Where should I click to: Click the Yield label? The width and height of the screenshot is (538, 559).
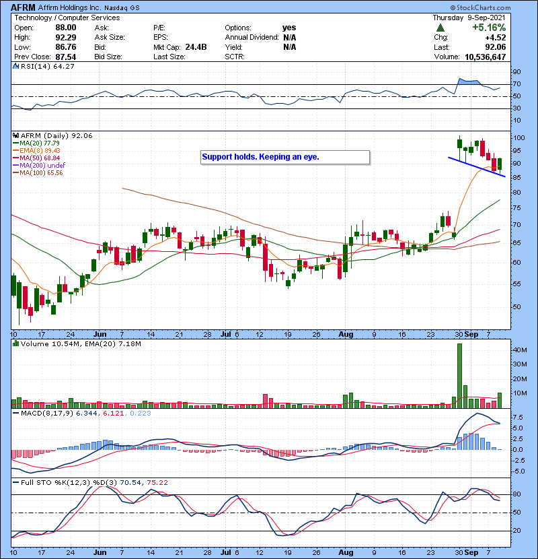click(233, 47)
